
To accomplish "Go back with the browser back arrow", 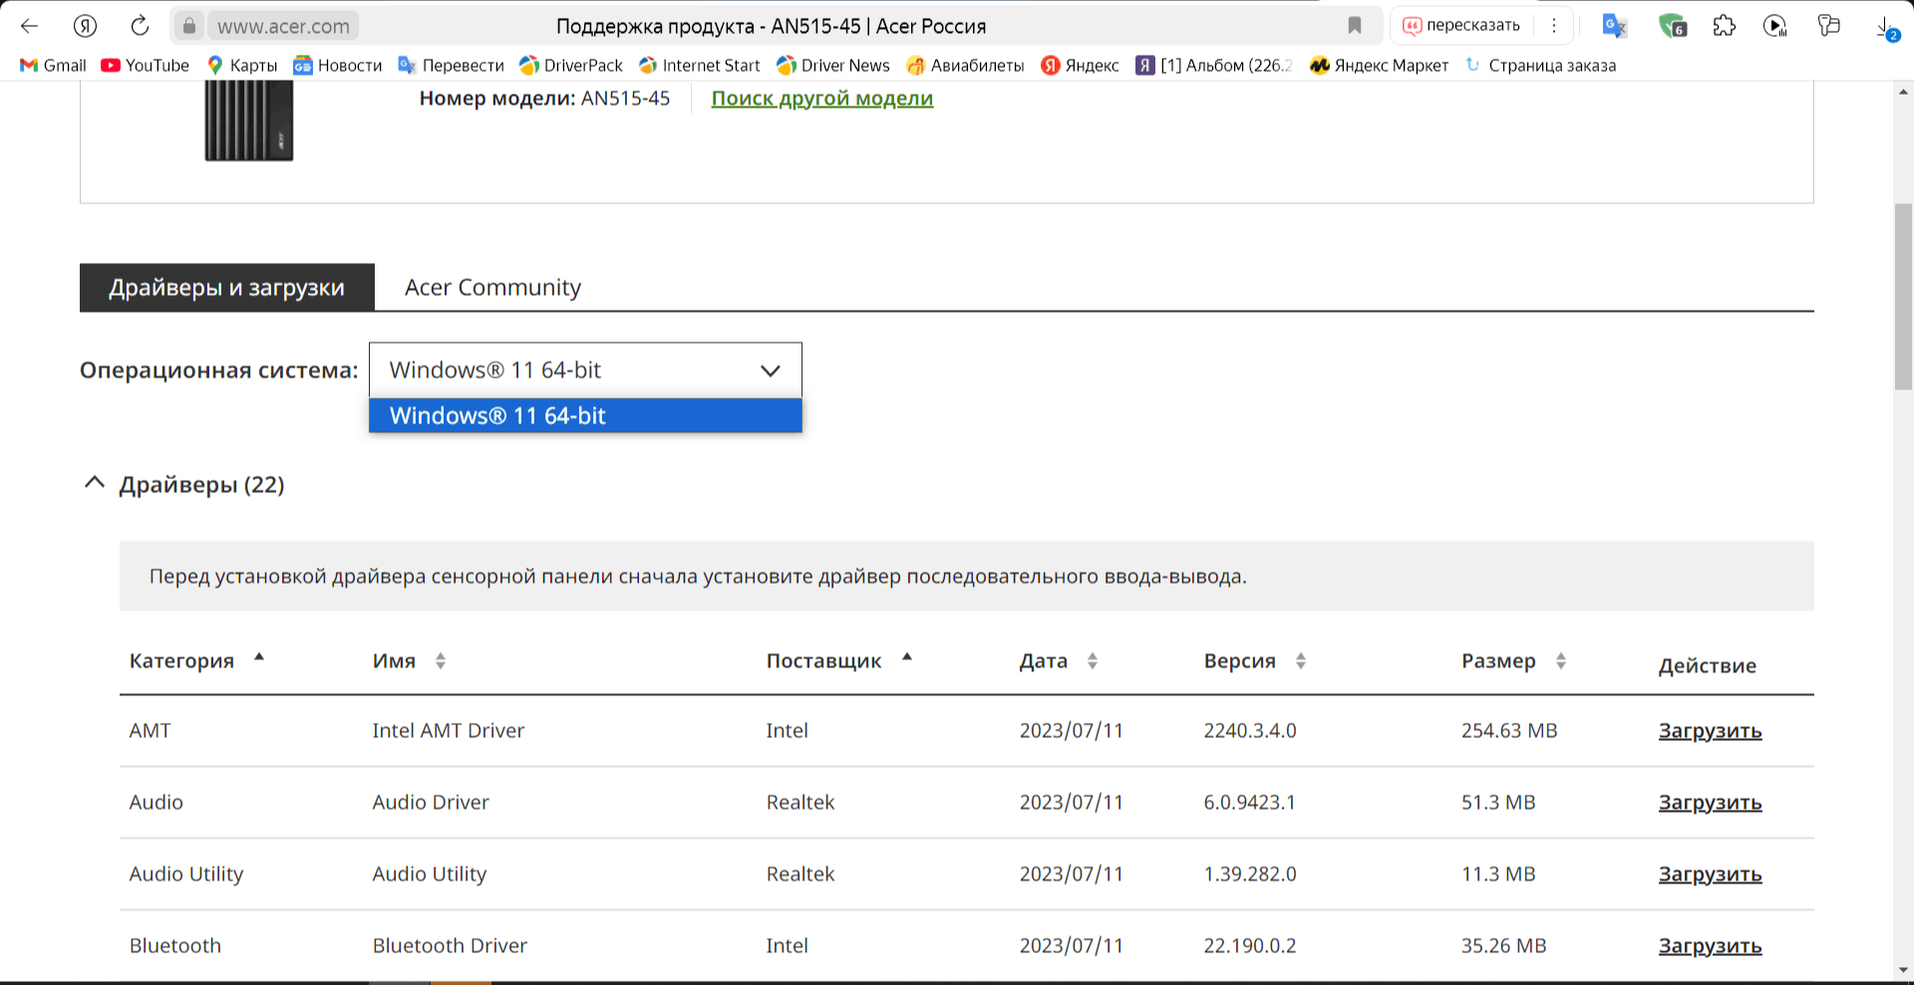I will [29, 26].
